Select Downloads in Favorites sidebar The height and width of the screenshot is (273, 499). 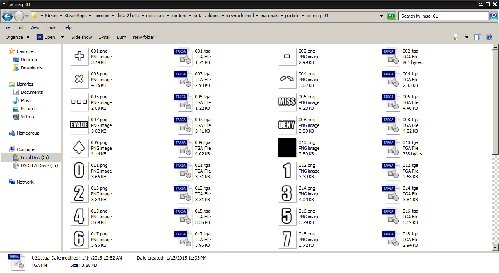[x=31, y=68]
